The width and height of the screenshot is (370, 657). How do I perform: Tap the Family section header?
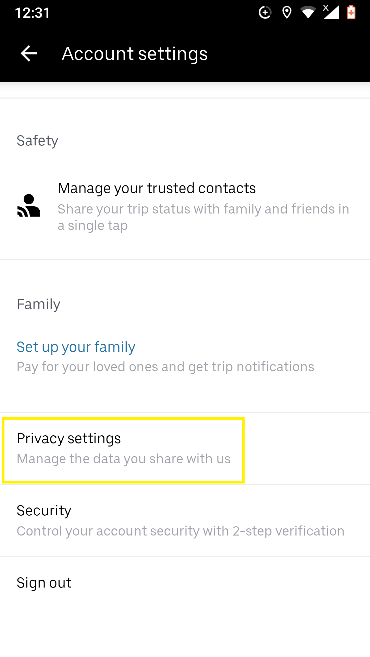38,304
